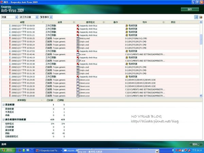Expand hidden tray icons arrow
This screenshot has height=153, width=204.
click(173, 150)
